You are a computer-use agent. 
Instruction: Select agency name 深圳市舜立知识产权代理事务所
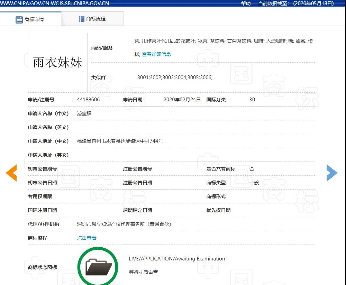(124, 224)
